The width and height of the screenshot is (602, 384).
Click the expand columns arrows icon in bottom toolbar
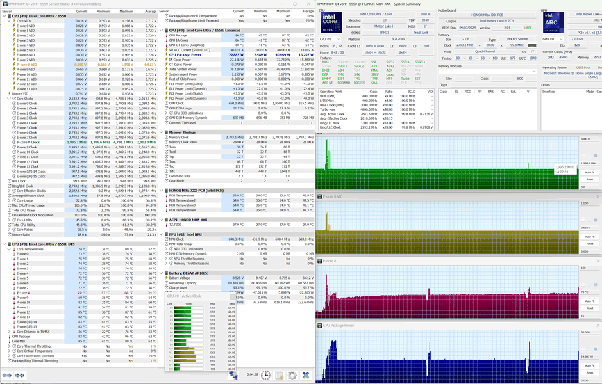[7, 375]
